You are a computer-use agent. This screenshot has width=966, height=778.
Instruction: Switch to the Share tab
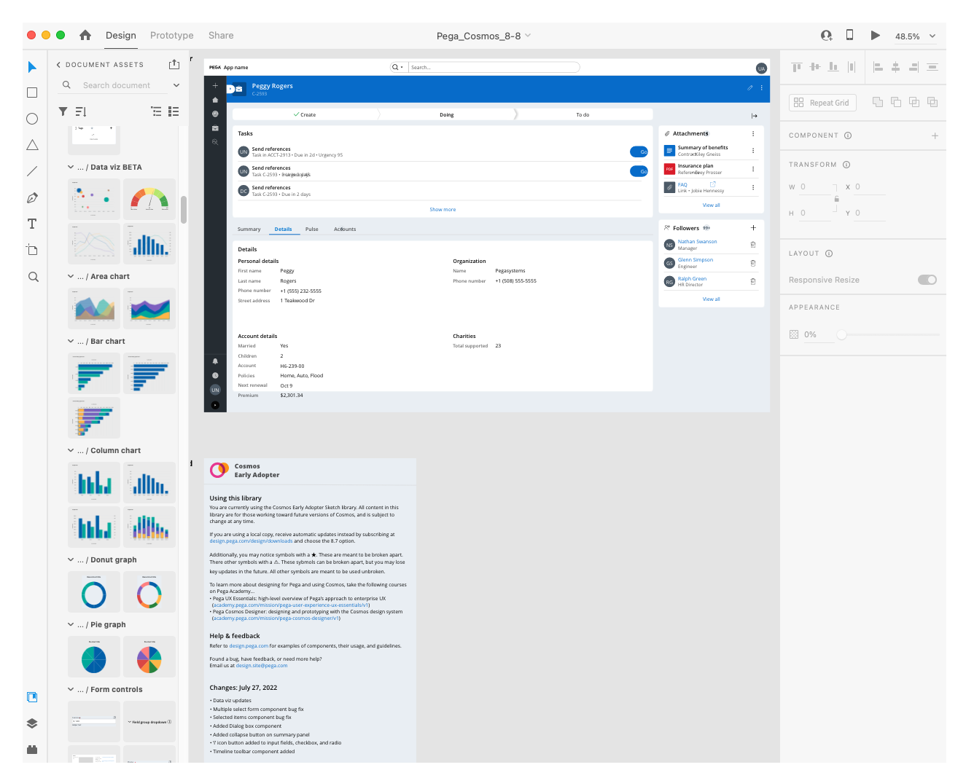click(221, 35)
